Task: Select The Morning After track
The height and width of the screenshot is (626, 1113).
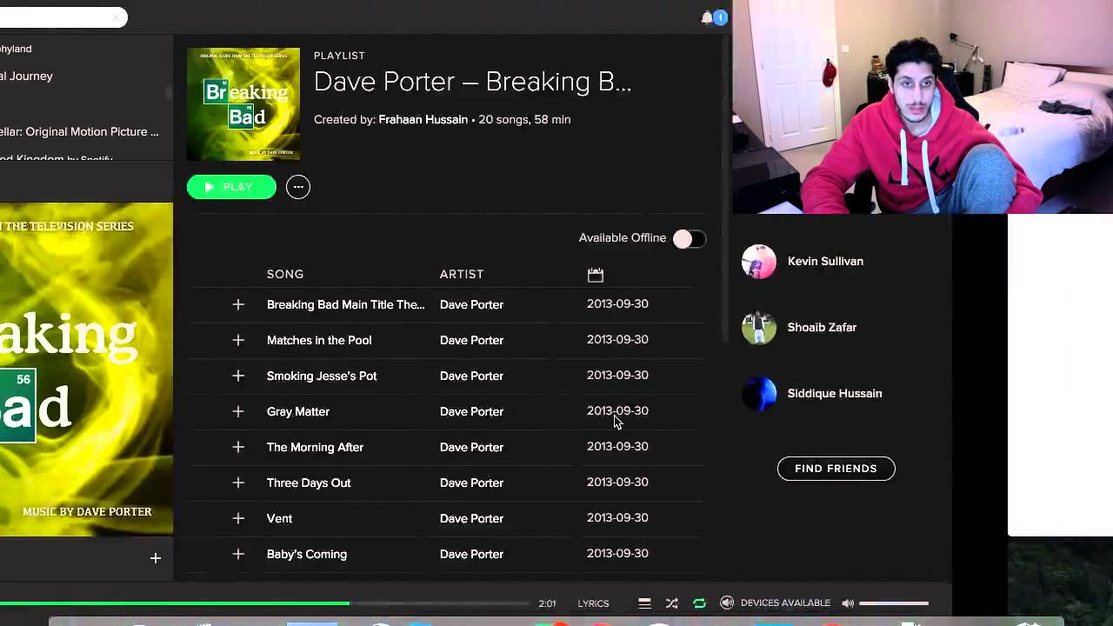Action: (315, 447)
